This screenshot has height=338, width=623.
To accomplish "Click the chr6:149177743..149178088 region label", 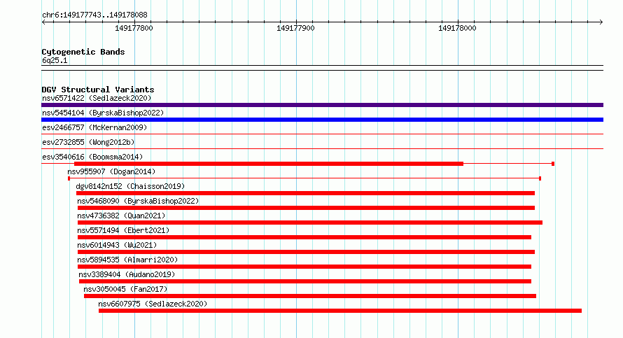I will point(94,15).
